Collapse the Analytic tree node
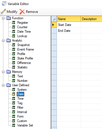 tap(3, 40)
